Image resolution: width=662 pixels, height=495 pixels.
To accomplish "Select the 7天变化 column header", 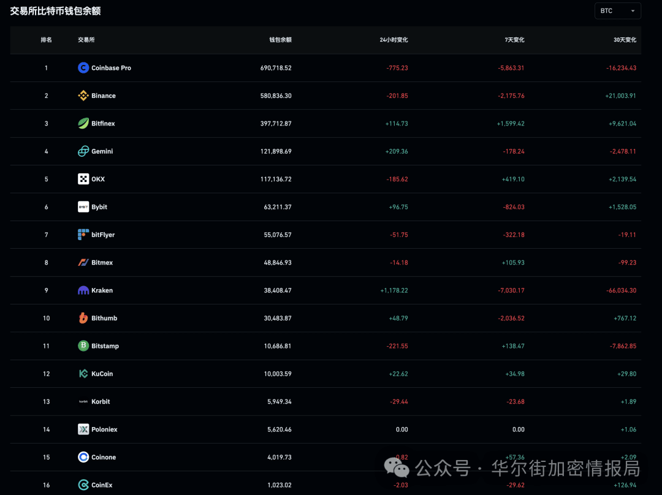I will [x=513, y=39].
